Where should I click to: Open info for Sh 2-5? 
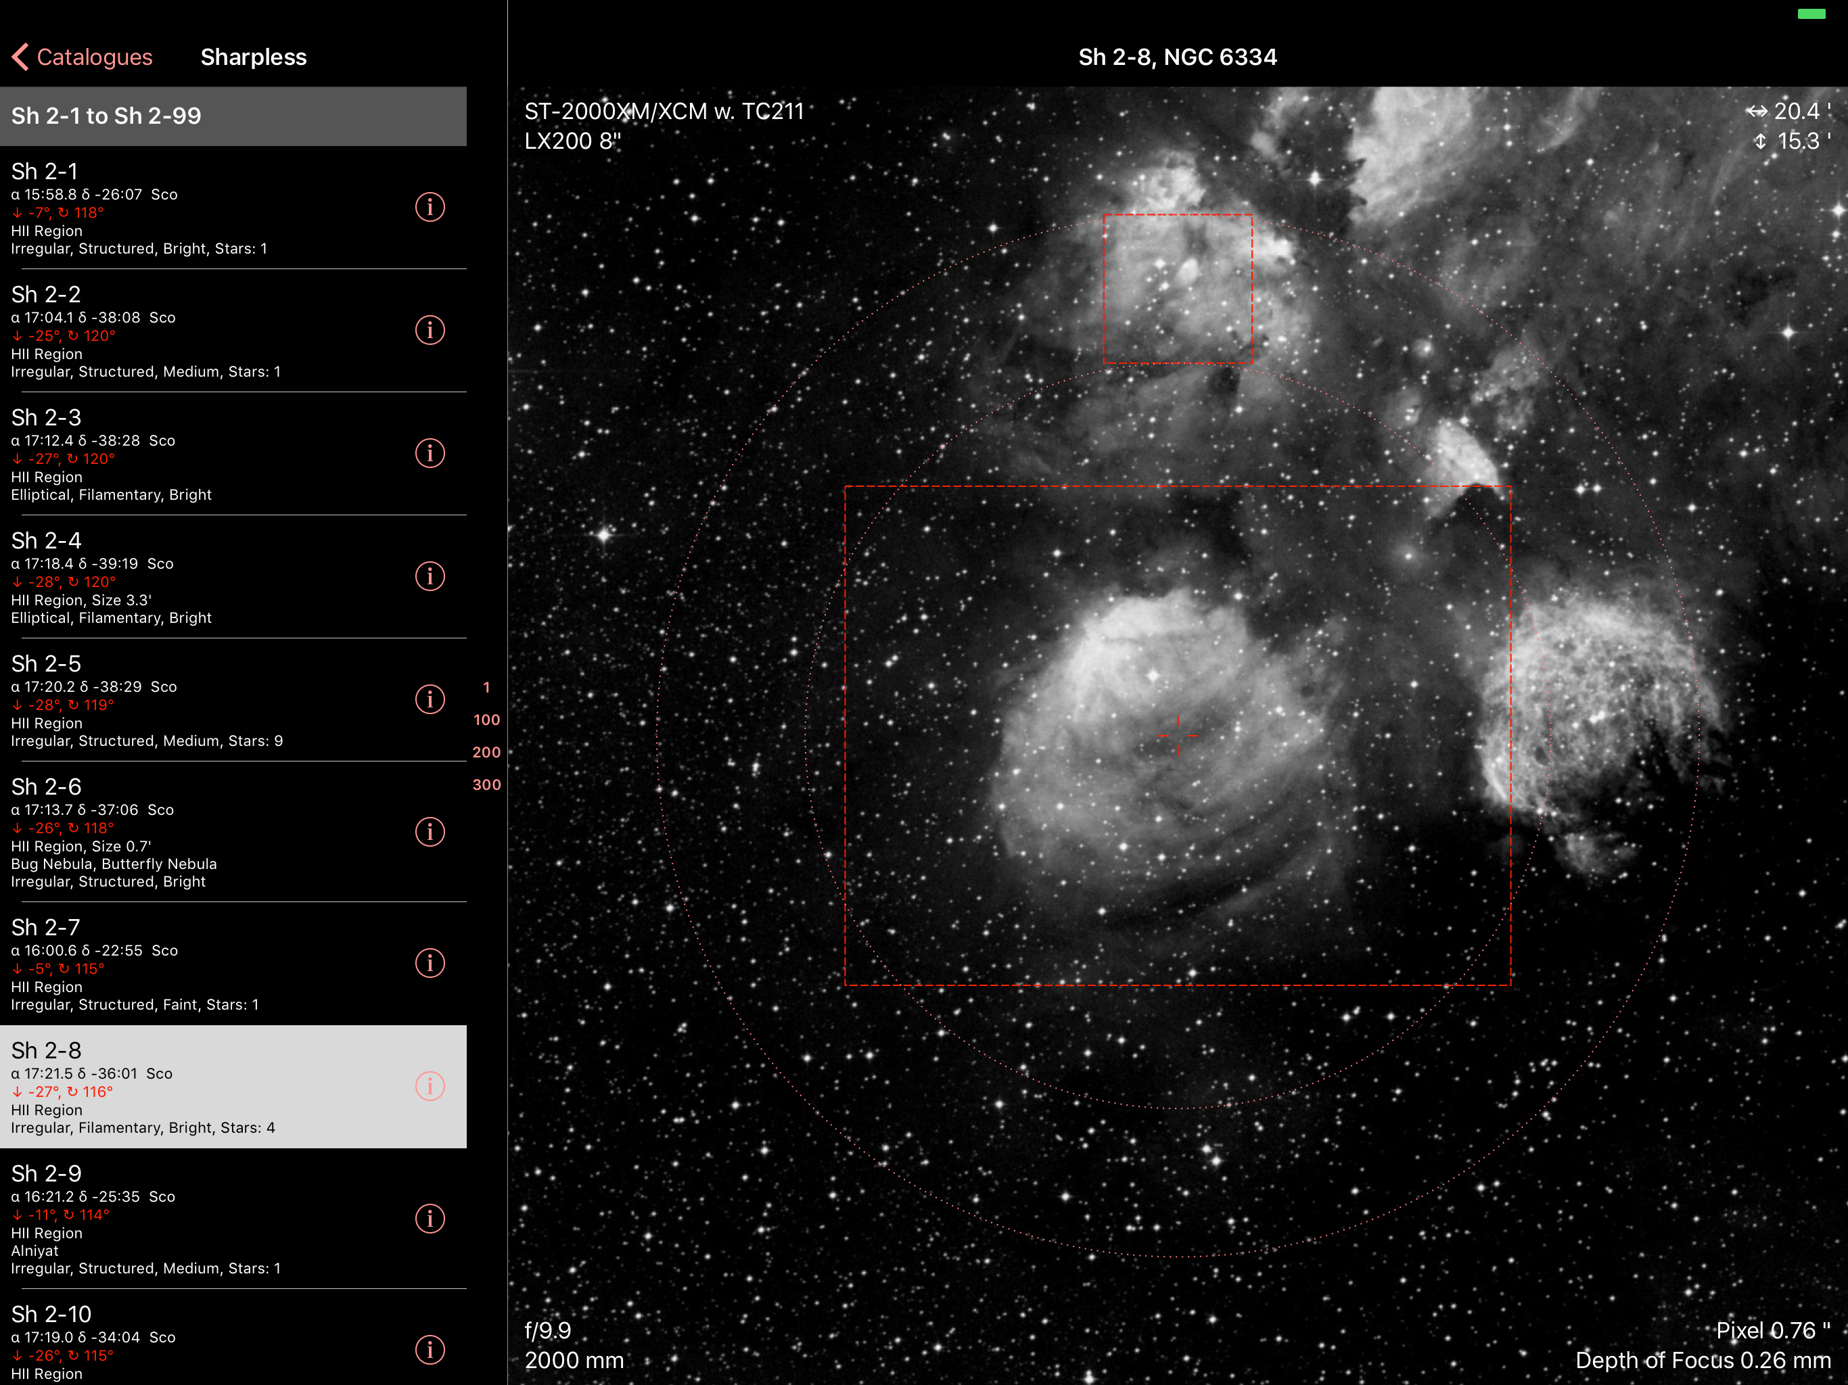430,699
